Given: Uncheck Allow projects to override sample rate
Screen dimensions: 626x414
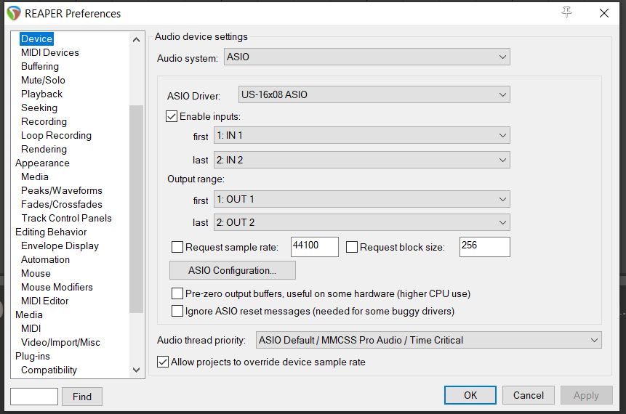Looking at the screenshot, I should pyautogui.click(x=163, y=362).
